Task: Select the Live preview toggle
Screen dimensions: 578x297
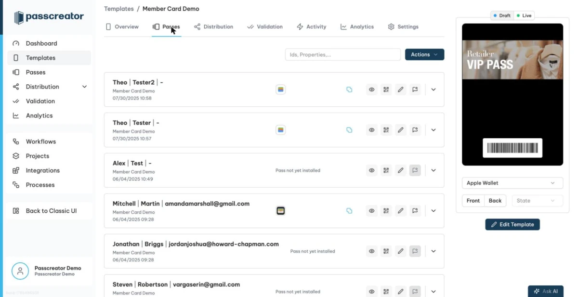Action: point(524,16)
